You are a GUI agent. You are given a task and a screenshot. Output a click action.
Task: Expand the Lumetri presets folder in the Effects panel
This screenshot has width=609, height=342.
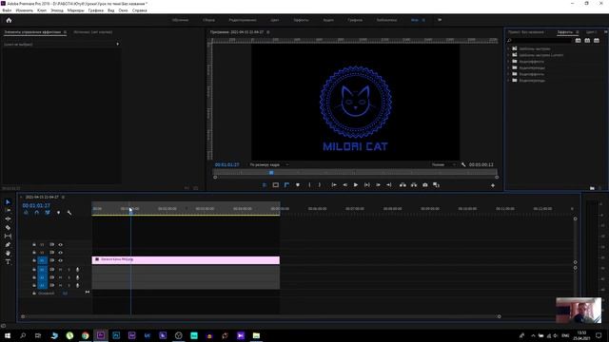pyautogui.click(x=508, y=55)
